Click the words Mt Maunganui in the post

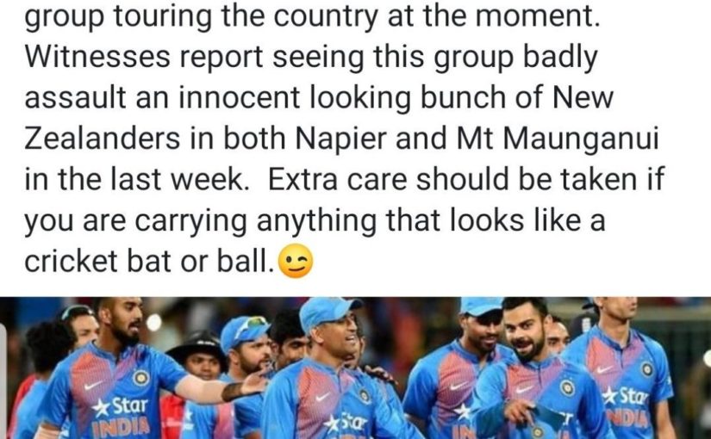click(x=558, y=139)
